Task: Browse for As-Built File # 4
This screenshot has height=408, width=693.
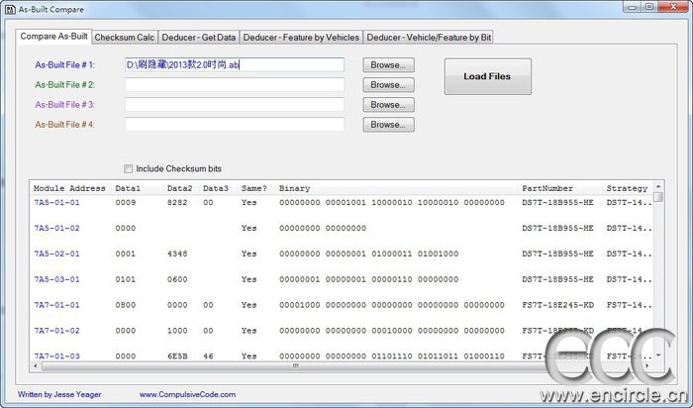Action: tap(388, 125)
